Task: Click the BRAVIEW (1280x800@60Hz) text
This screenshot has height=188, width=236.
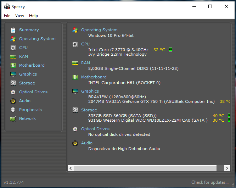Action: [x=117, y=97]
